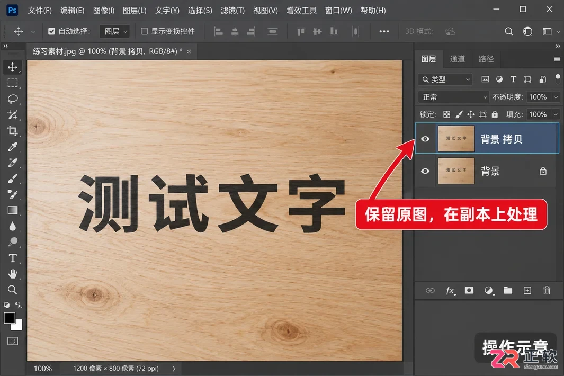Create a new layer group
The height and width of the screenshot is (376, 564).
coord(508,290)
